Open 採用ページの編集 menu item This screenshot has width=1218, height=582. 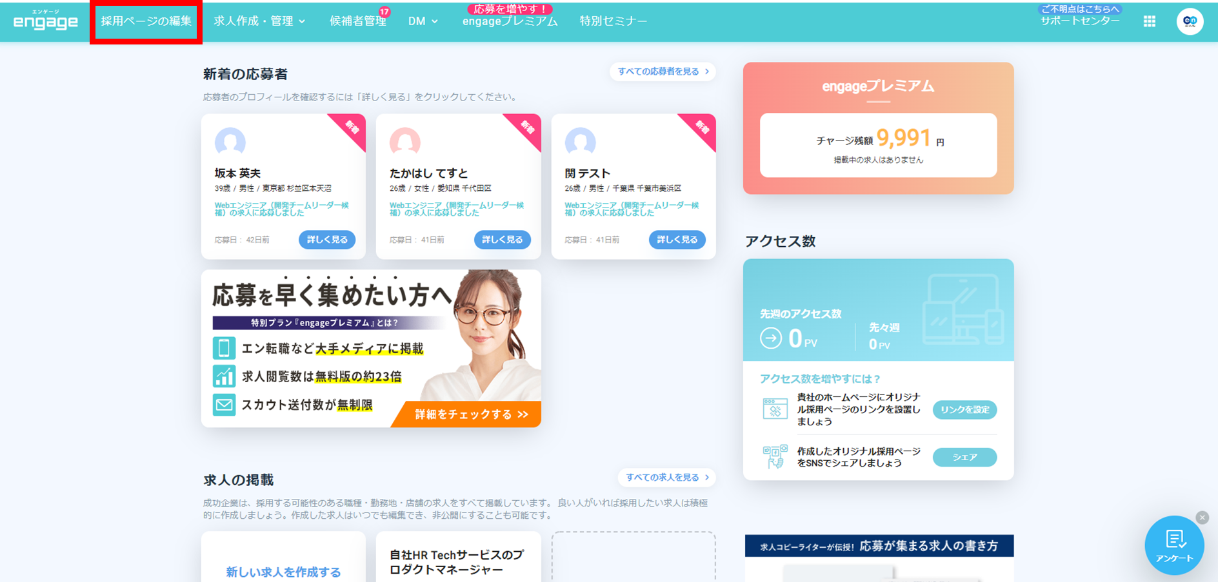pos(146,21)
